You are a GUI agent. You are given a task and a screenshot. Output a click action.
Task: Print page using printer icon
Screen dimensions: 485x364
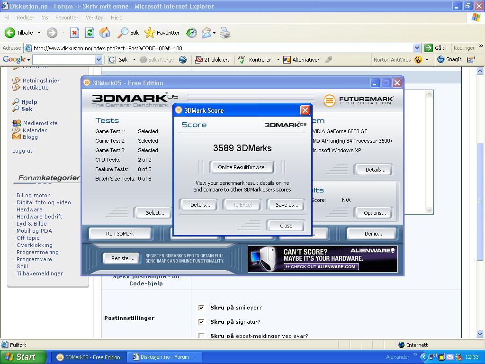[225, 33]
